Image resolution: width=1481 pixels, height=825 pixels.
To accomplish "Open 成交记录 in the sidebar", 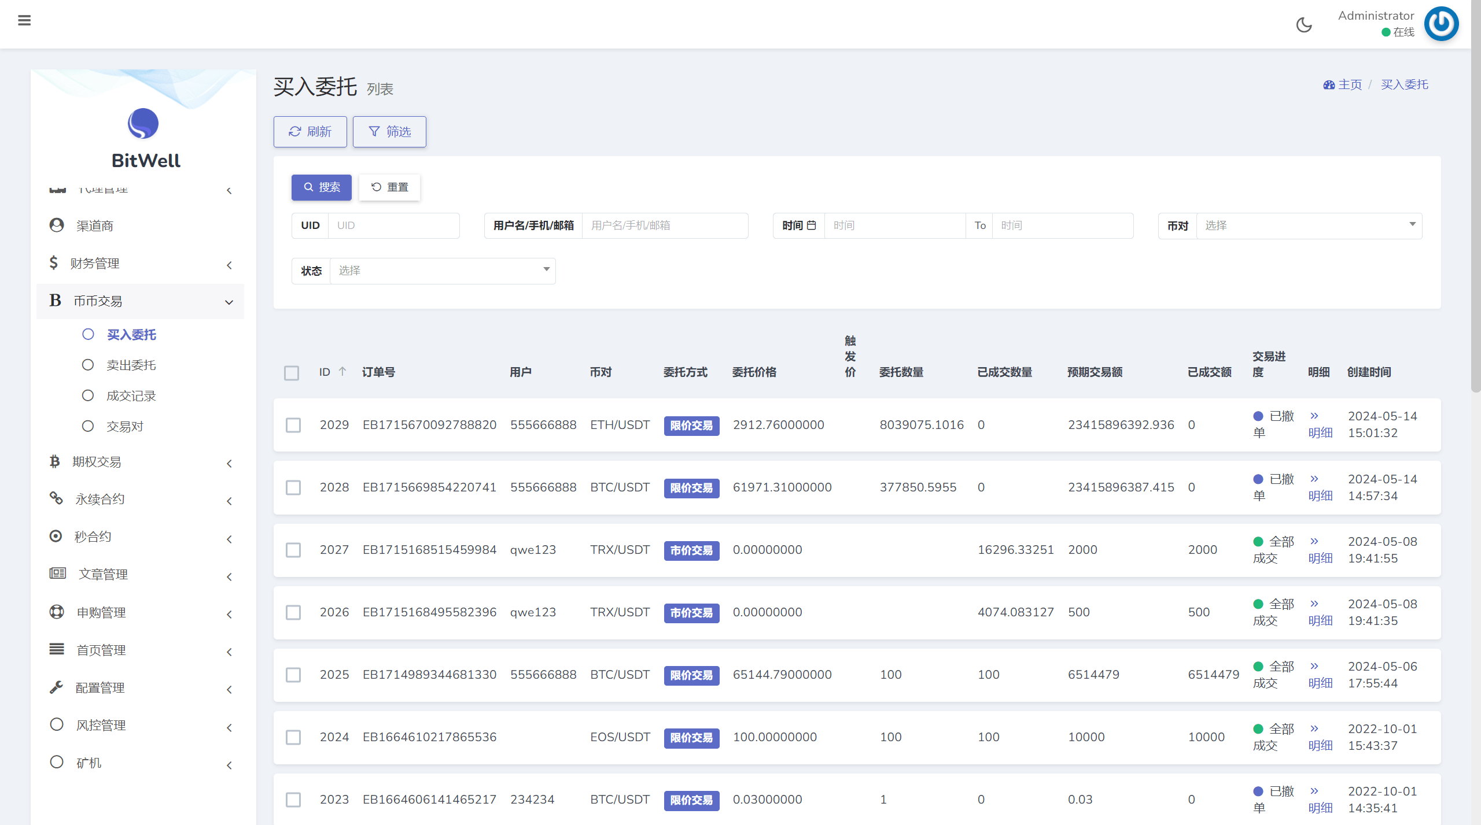I will (131, 396).
